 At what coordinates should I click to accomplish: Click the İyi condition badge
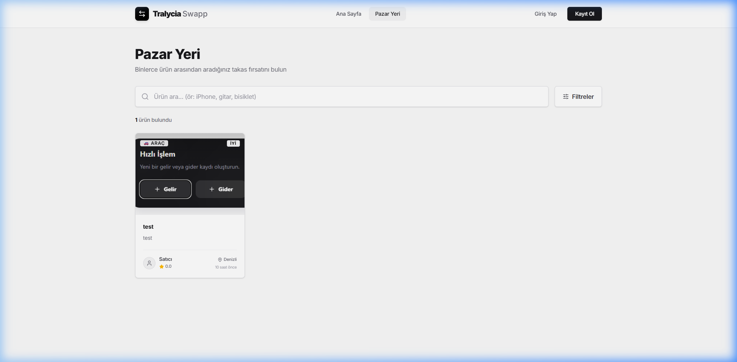tap(233, 143)
